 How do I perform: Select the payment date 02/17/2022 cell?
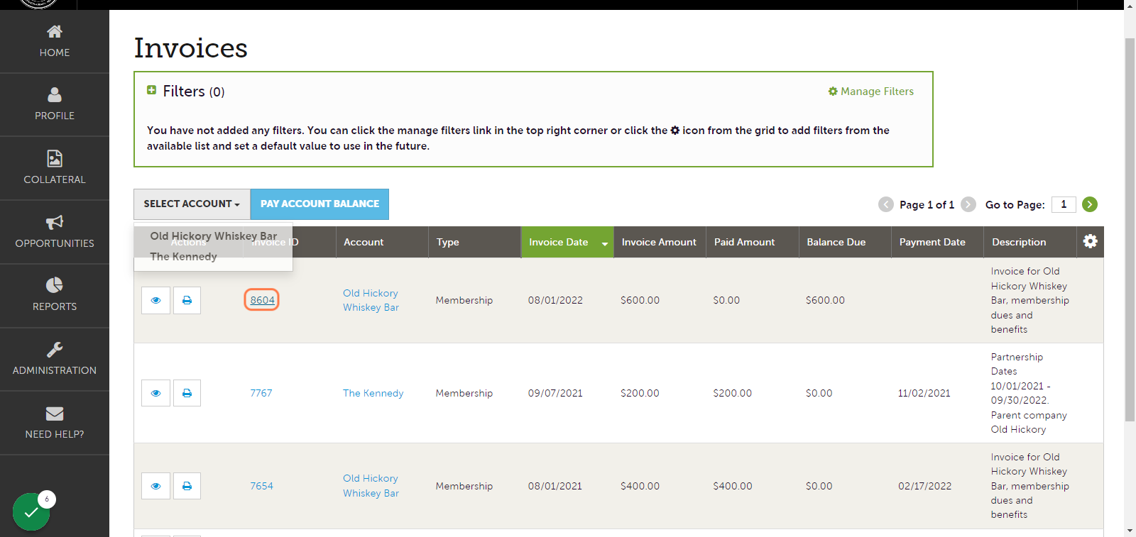924,486
